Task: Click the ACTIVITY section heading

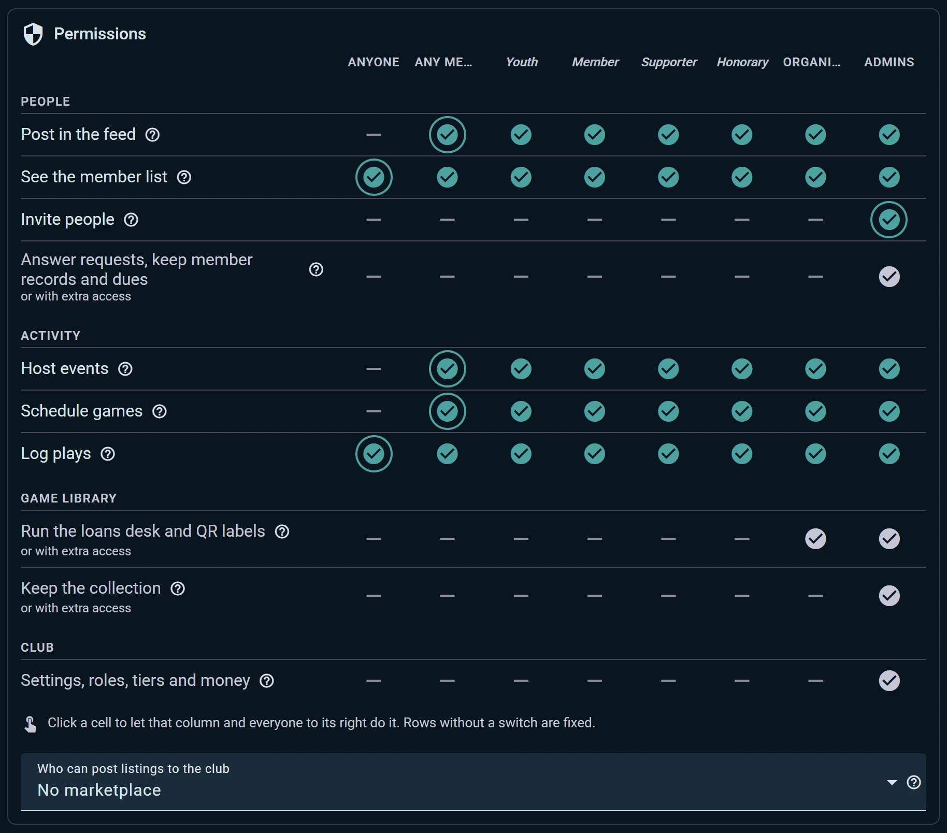Action: 50,336
